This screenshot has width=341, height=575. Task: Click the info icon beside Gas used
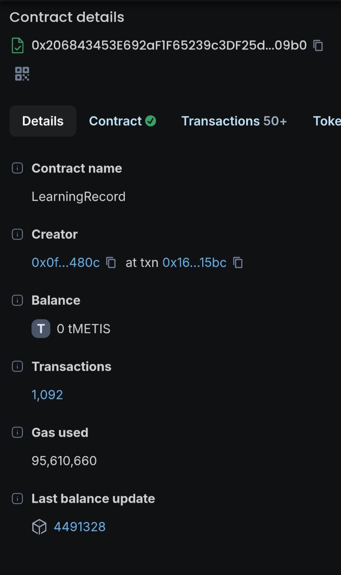click(17, 433)
